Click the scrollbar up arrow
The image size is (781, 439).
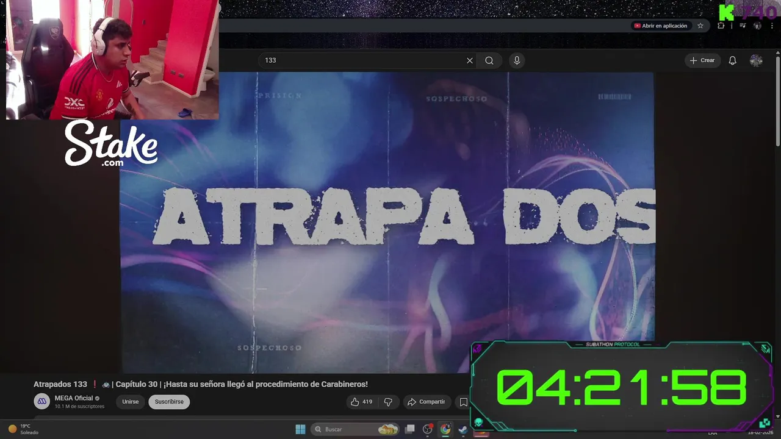point(777,53)
